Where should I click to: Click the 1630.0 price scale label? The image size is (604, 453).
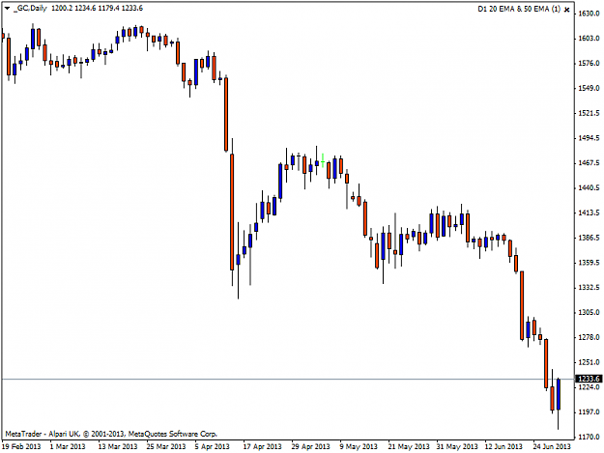[x=589, y=14]
